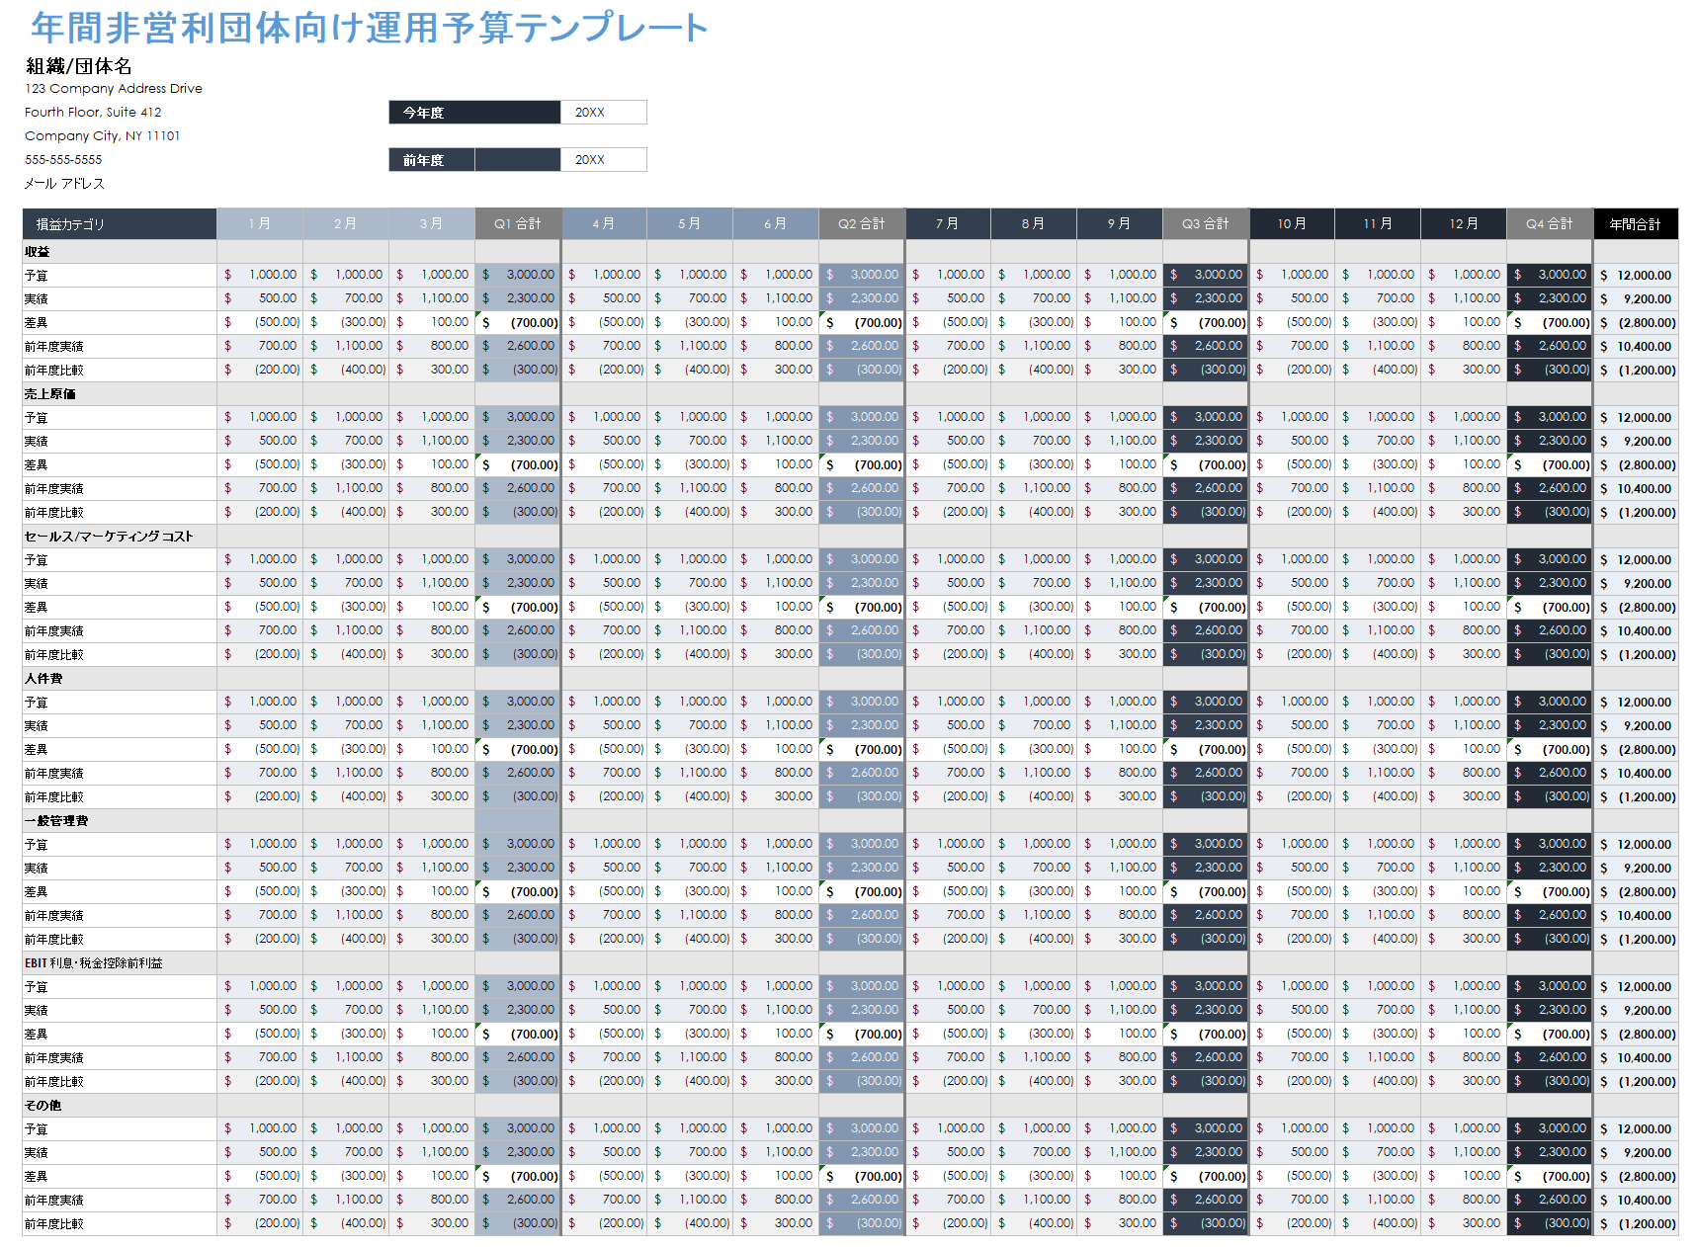Select the 差異 label under 人件費
Image resolution: width=1696 pixels, height=1247 pixels.
[120, 750]
